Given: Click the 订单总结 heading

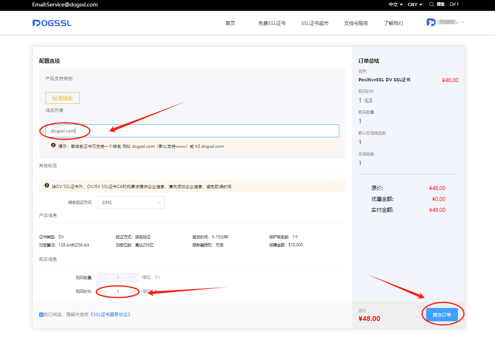Looking at the screenshot, I should pos(369,61).
